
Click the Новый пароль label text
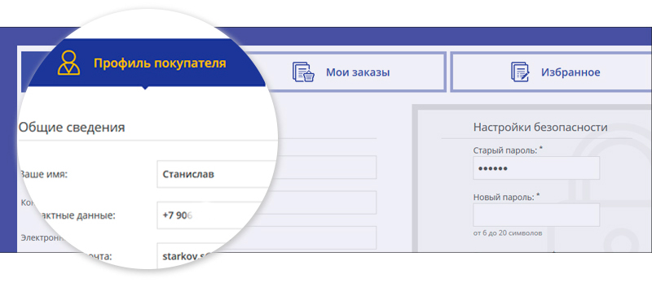(506, 197)
